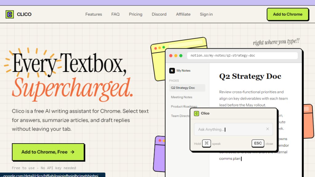This screenshot has width=315, height=177.
Task: Open the Pricing page
Action: pos(135,14)
